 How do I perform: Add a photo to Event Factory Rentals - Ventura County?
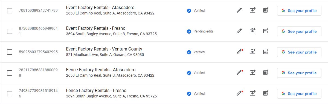pyautogui.click(x=253, y=52)
